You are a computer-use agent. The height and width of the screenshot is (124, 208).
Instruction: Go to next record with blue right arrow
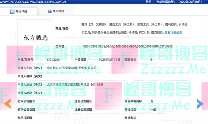(x=200, y=104)
